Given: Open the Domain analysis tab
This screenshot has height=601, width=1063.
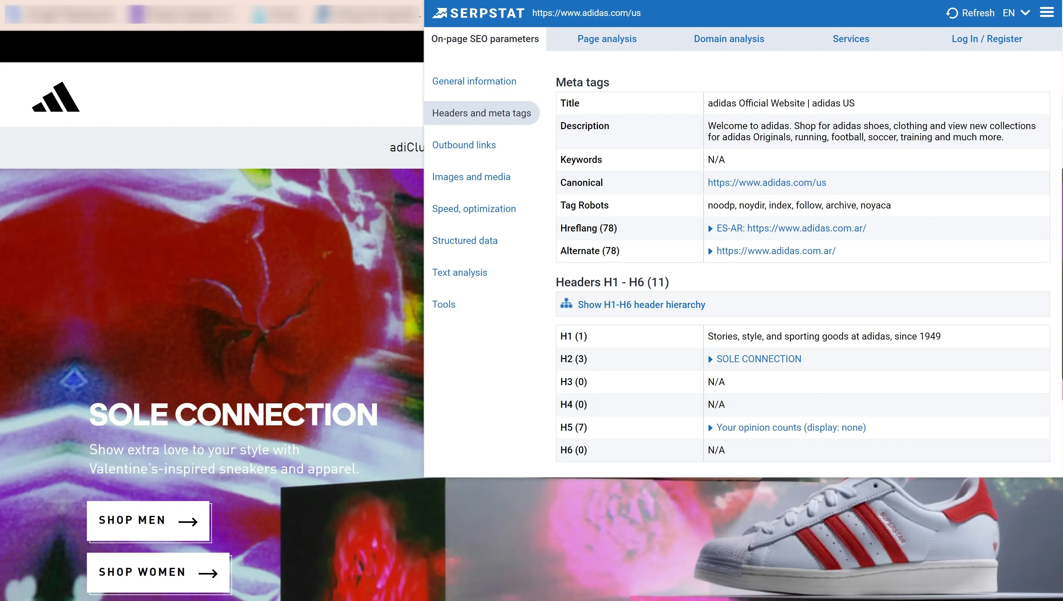Looking at the screenshot, I should click(729, 39).
